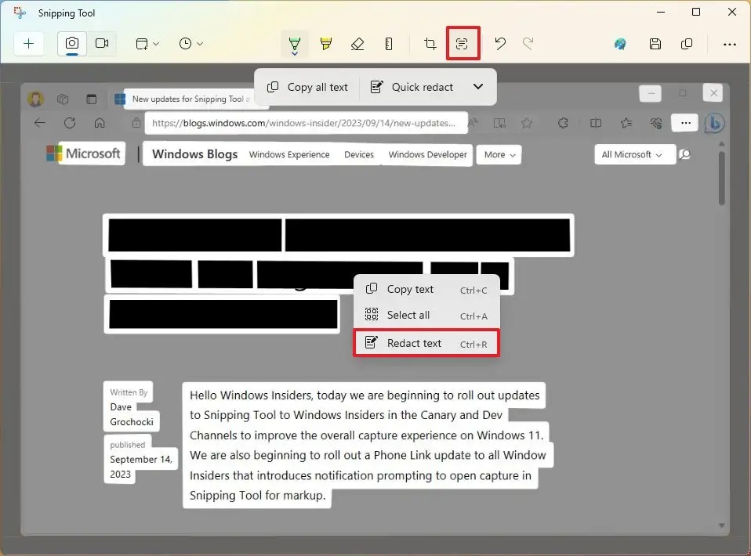The width and height of the screenshot is (751, 556).
Task: Open Text actions on the toolbar
Action: 463,44
